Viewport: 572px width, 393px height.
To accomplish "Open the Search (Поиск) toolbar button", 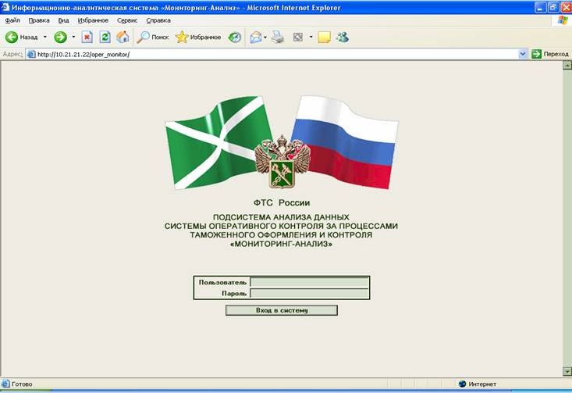I will click(x=152, y=37).
